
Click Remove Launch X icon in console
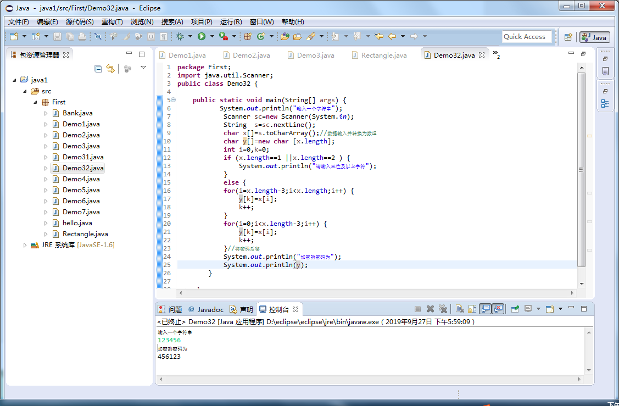(430, 309)
